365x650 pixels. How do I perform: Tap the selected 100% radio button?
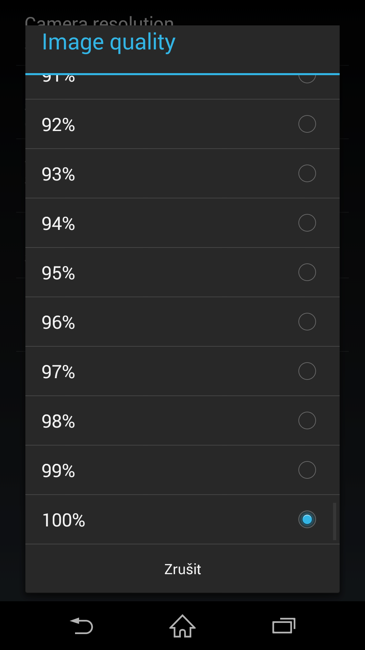[307, 519]
